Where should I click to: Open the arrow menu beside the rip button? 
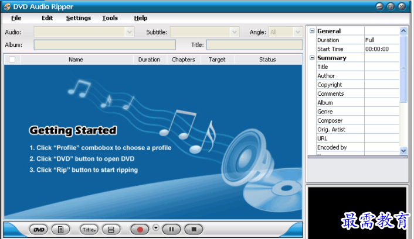tap(156, 228)
